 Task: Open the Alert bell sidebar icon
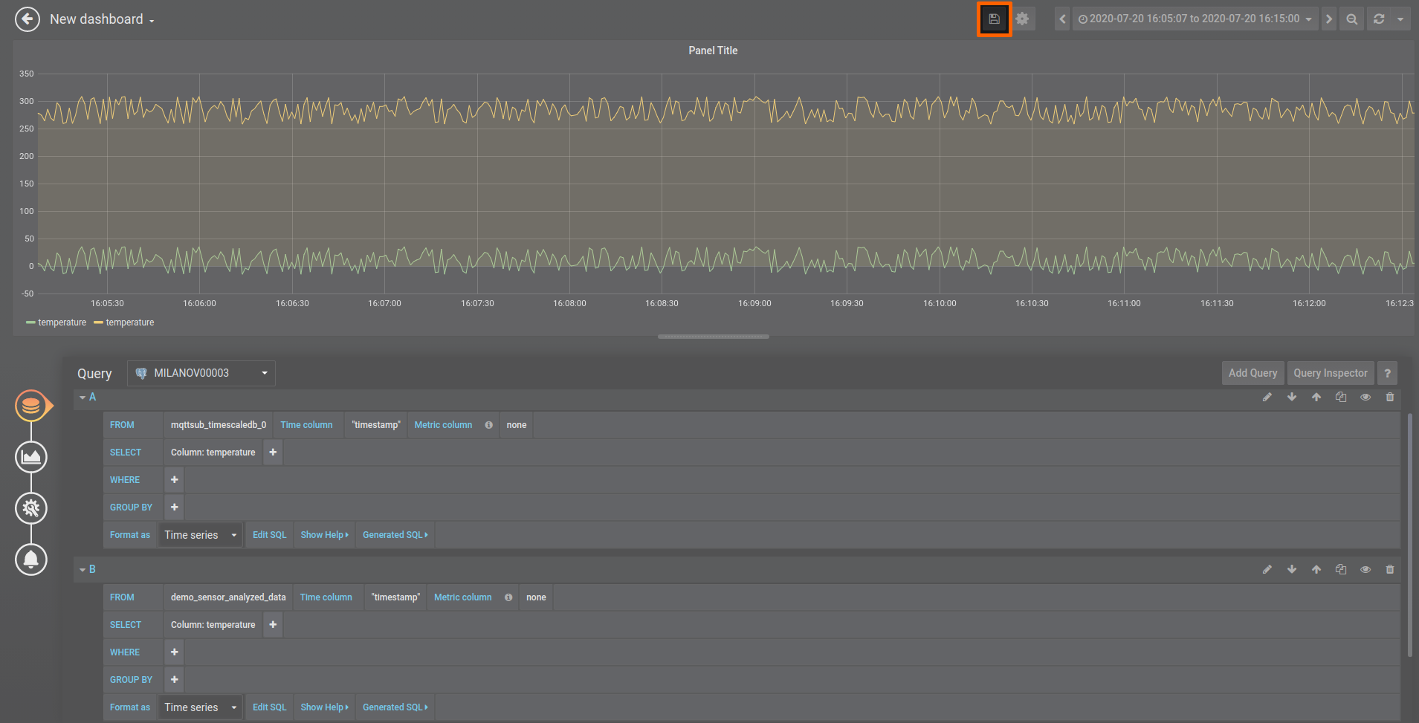(x=31, y=560)
